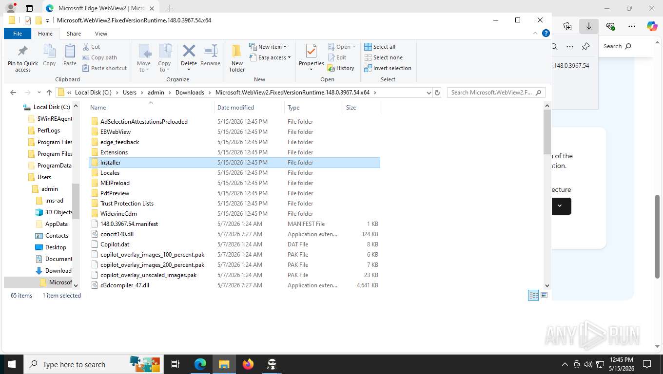Switch to large icons view layout
The image size is (663, 374).
click(x=544, y=296)
